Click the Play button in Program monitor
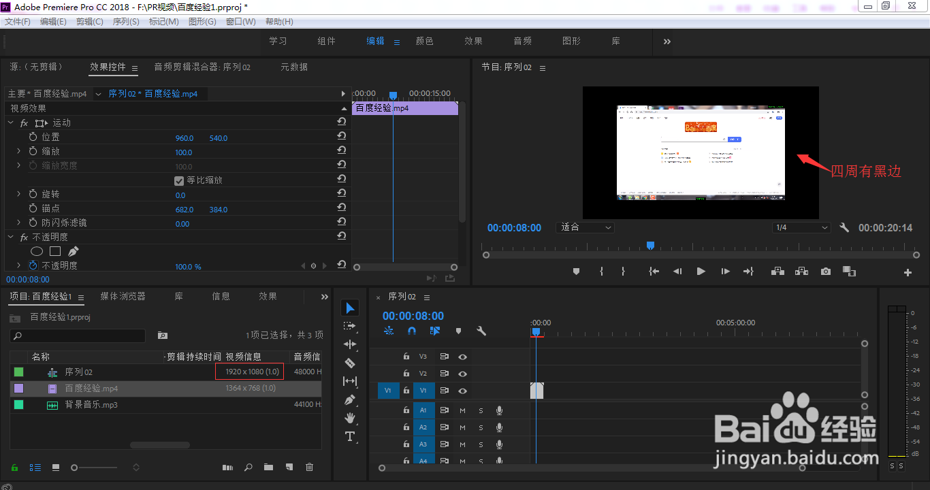This screenshot has width=930, height=490. click(x=701, y=272)
